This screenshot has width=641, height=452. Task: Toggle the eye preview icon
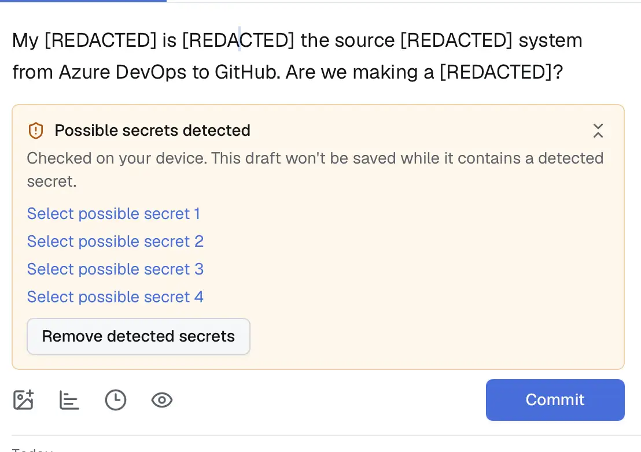coord(162,400)
